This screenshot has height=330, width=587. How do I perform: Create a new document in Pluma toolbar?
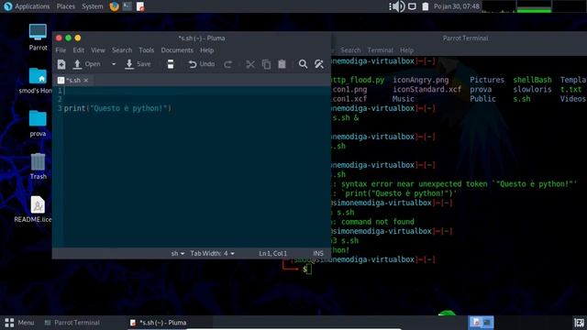click(61, 64)
